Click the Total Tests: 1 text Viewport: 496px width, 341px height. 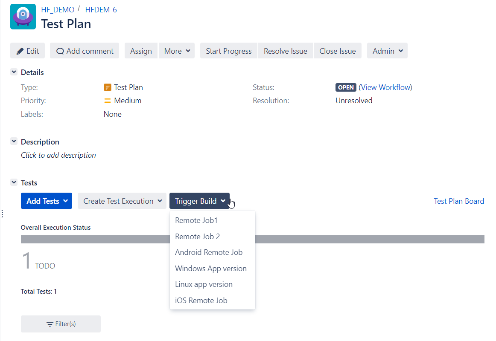(x=38, y=292)
